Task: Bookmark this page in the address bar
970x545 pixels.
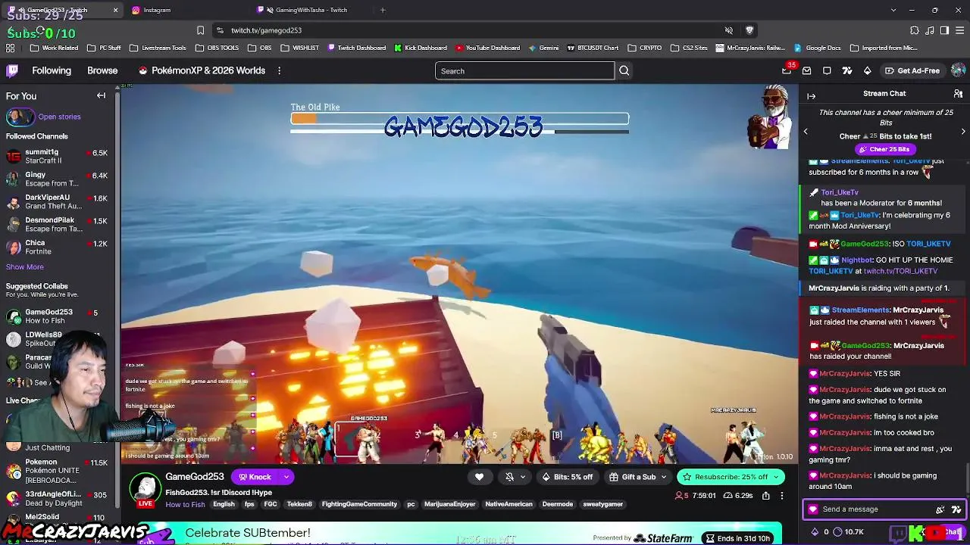Action: 200,30
